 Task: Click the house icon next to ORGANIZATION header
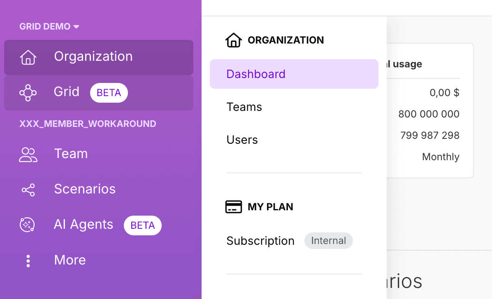[x=233, y=40]
